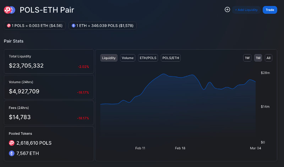Click the + Add Liquidity button

point(246,10)
